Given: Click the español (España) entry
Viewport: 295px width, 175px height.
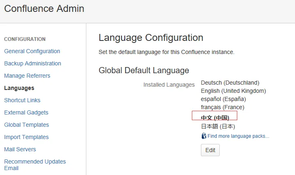Looking at the screenshot, I should 223,99.
